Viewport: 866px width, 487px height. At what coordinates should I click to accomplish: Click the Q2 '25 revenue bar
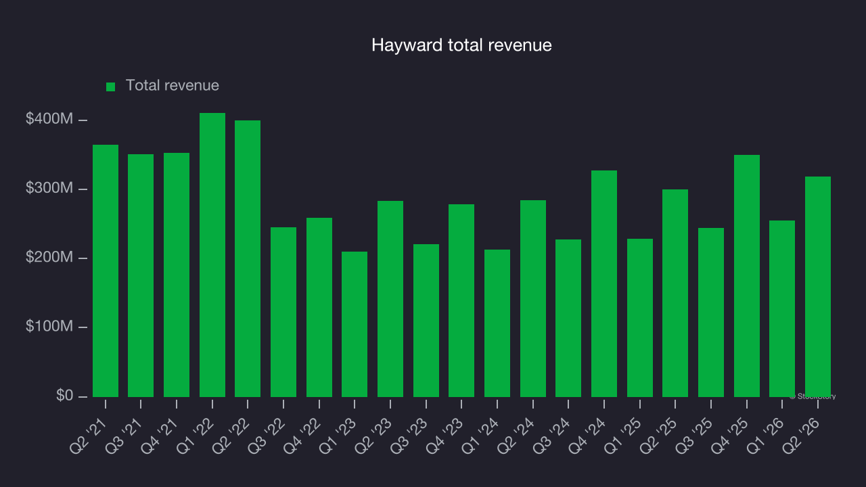(x=675, y=293)
